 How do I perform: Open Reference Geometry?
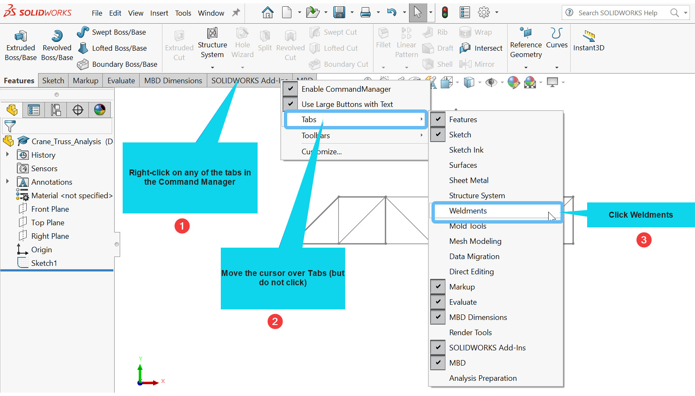[x=526, y=44]
